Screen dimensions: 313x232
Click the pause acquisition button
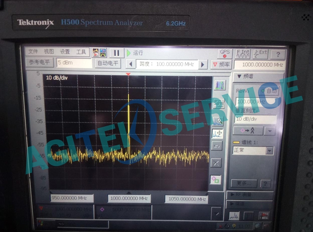tap(116, 53)
